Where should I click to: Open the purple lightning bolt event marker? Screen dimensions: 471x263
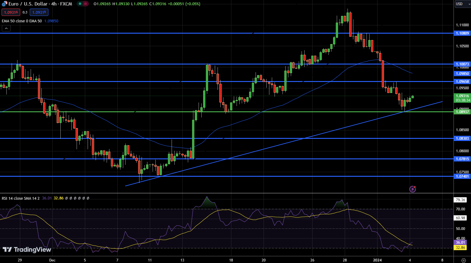[x=412, y=189]
